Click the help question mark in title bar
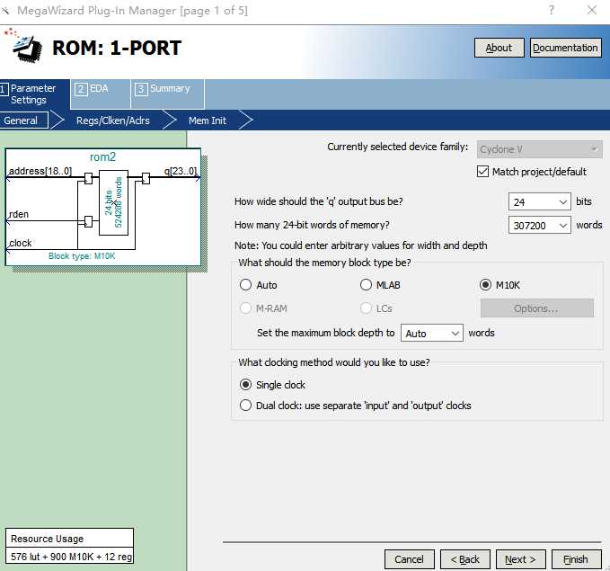 [551, 10]
